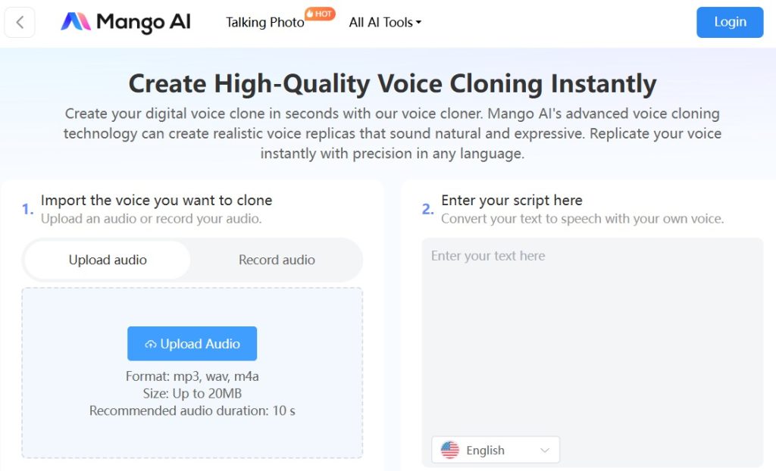
Task: Click the Login button
Action: click(x=729, y=22)
